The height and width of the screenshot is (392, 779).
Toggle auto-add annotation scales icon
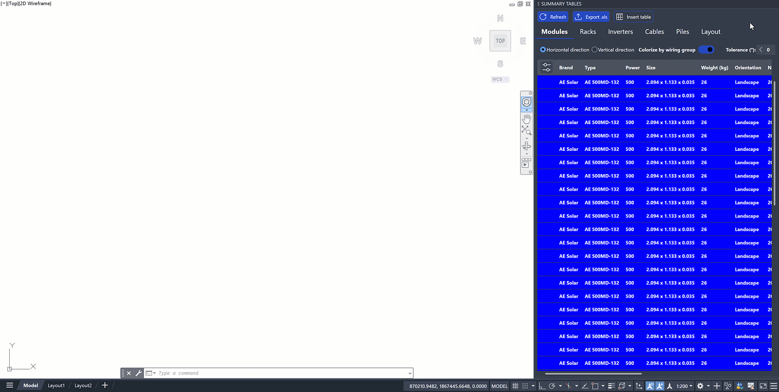(x=660, y=386)
